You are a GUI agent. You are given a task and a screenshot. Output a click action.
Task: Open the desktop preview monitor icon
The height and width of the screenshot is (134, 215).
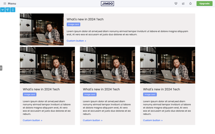tap(176, 3)
